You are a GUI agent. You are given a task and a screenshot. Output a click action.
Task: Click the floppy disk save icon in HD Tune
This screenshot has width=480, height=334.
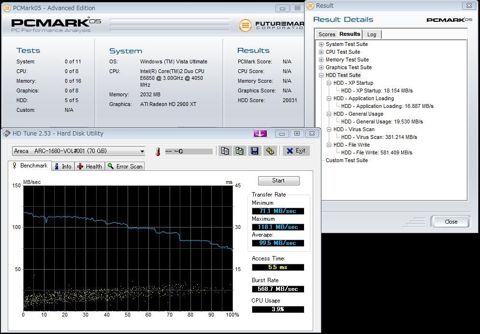[254, 151]
